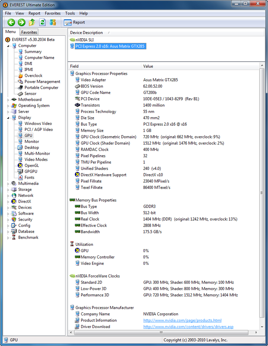Select Computer Name tree item

39,57
